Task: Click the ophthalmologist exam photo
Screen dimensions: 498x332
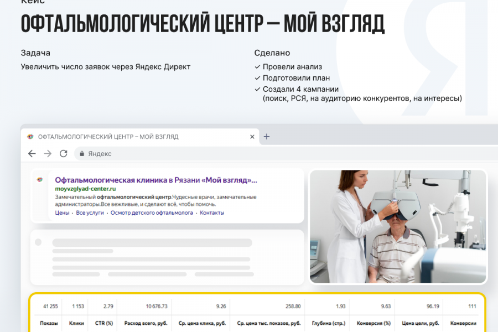Action: [x=398, y=226]
